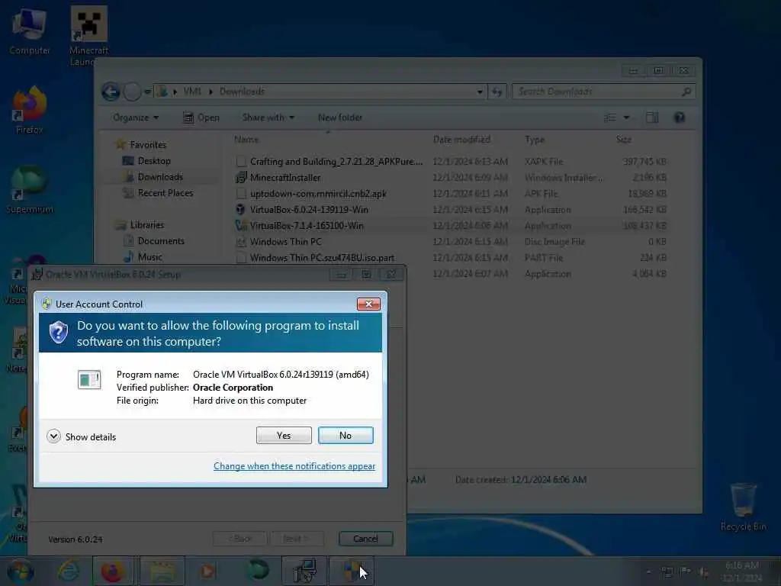Sort by Type column header
781x586 pixels.
[535, 140]
